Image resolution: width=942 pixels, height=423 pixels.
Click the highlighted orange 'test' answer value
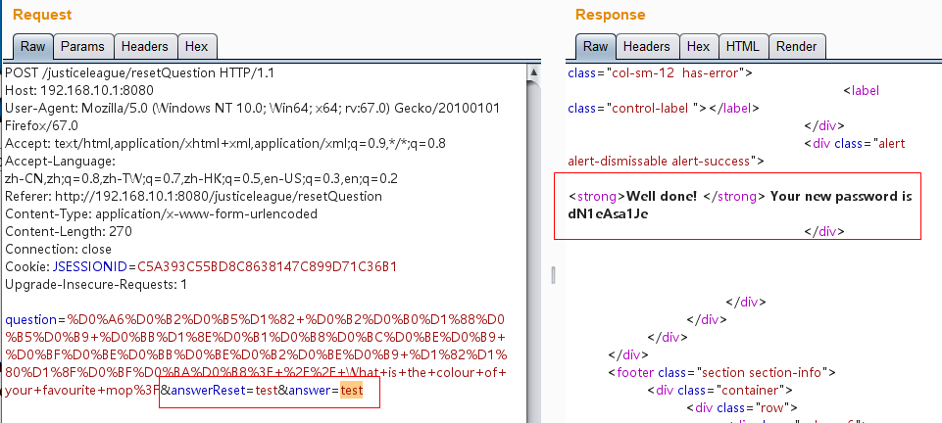coord(352,391)
